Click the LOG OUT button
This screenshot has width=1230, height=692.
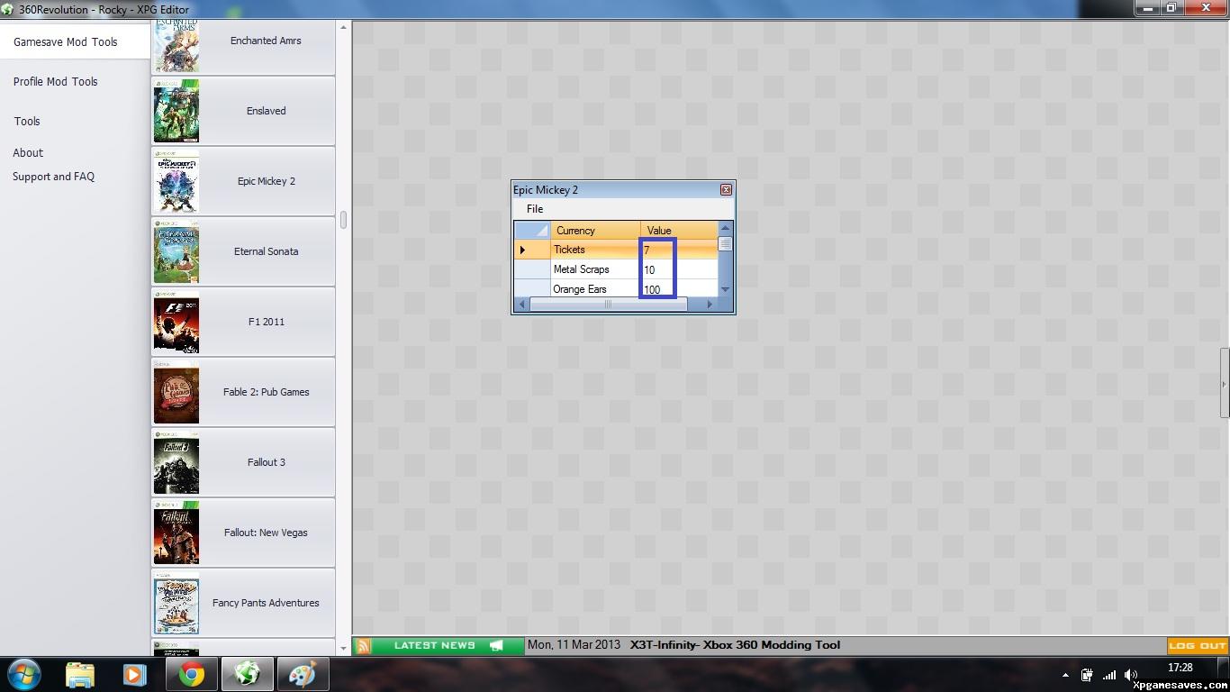click(x=1197, y=645)
